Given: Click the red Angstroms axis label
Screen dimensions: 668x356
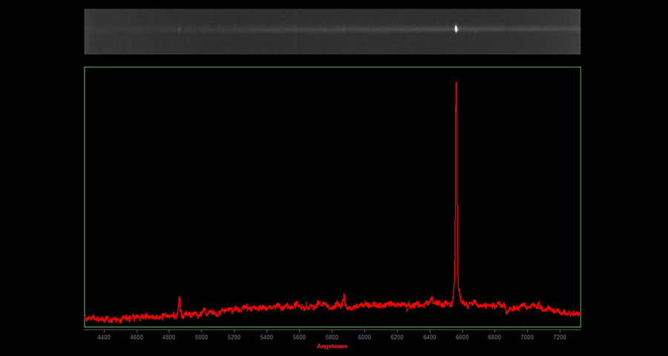Looking at the screenshot, I should point(332,346).
